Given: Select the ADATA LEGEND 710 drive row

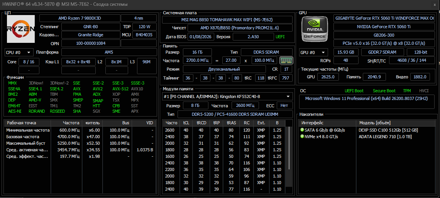Looking at the screenshot, I should [x=368, y=137].
